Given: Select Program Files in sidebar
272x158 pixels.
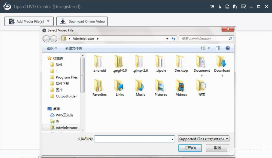Looking at the screenshot, I should click(x=64, y=77).
